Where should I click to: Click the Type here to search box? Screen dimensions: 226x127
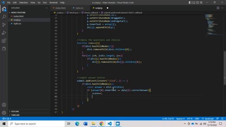36,124
